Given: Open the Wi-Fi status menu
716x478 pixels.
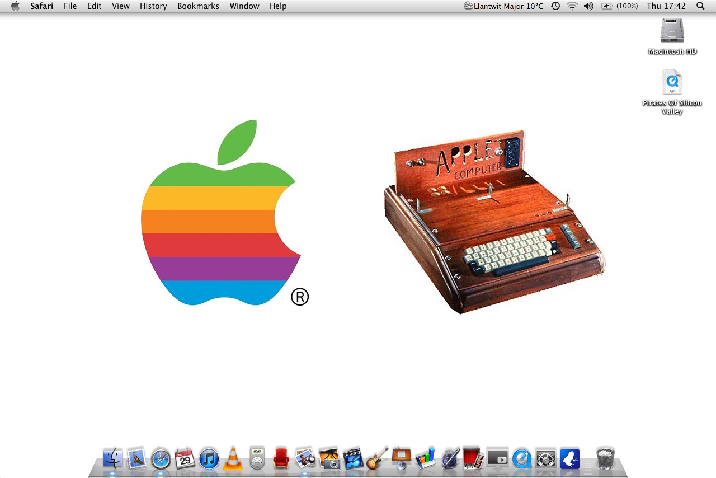Looking at the screenshot, I should pyautogui.click(x=572, y=6).
